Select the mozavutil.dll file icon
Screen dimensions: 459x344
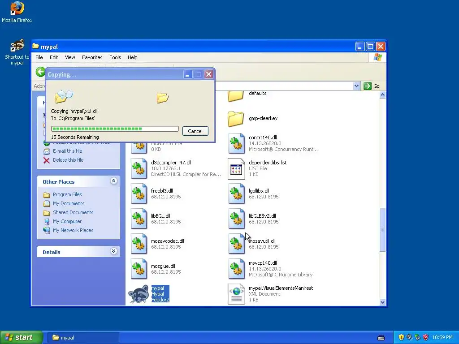tap(236, 244)
